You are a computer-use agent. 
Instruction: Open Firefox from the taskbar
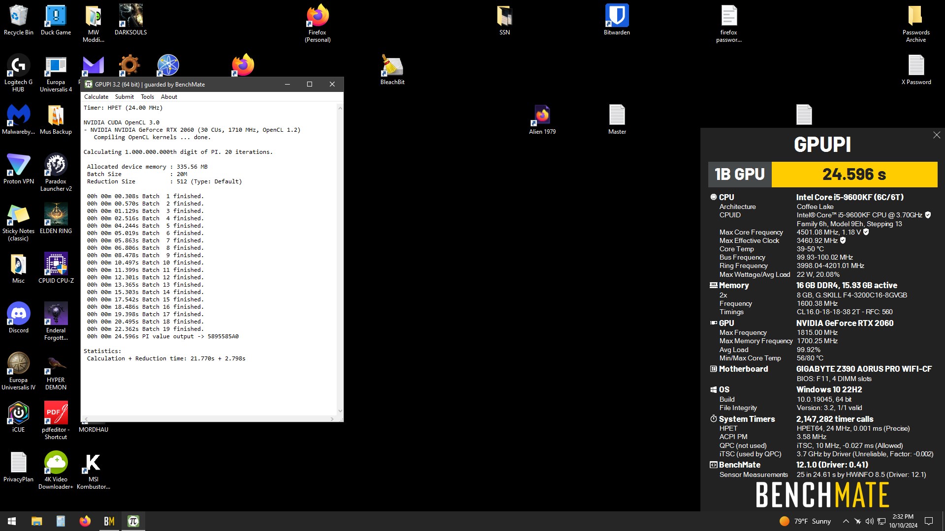click(x=85, y=521)
